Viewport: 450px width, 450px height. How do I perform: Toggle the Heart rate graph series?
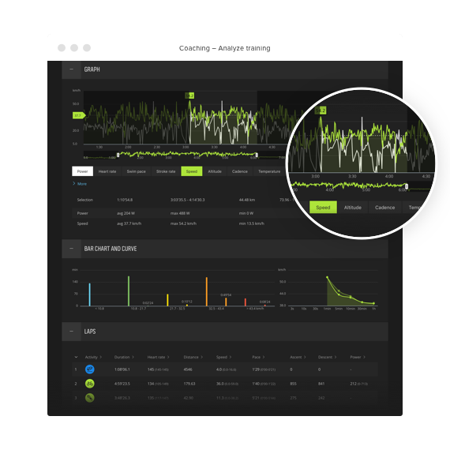point(107,171)
